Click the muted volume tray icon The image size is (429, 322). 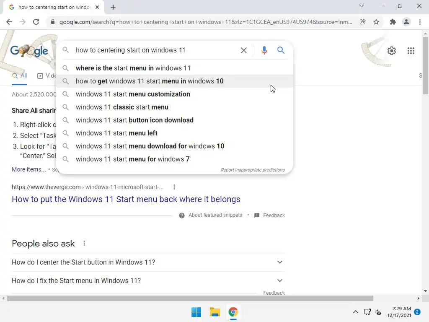(378, 312)
